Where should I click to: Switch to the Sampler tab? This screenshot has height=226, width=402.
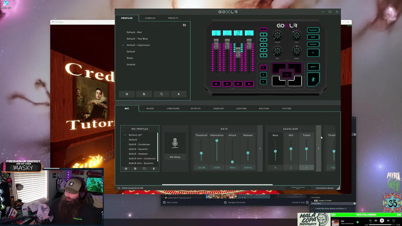[218, 108]
